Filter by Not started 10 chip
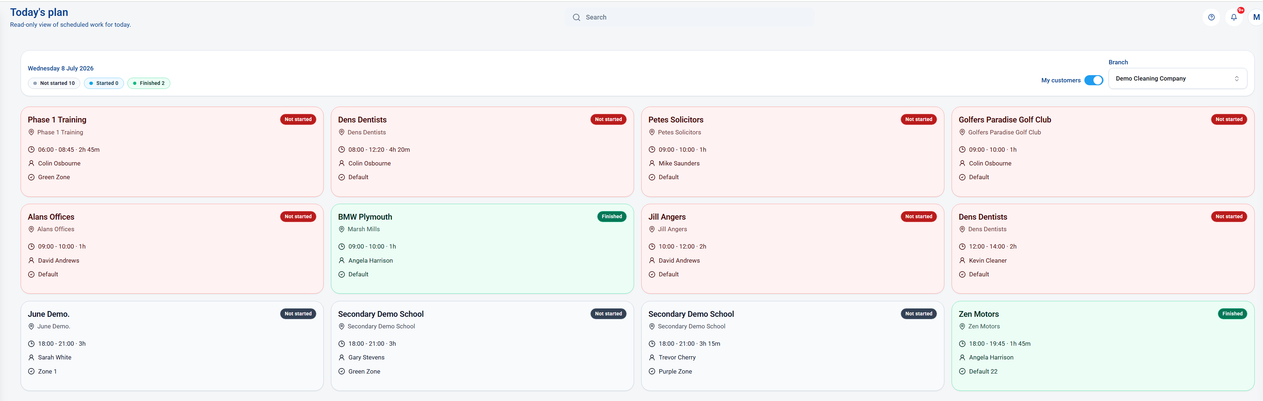1263x401 pixels. click(54, 83)
